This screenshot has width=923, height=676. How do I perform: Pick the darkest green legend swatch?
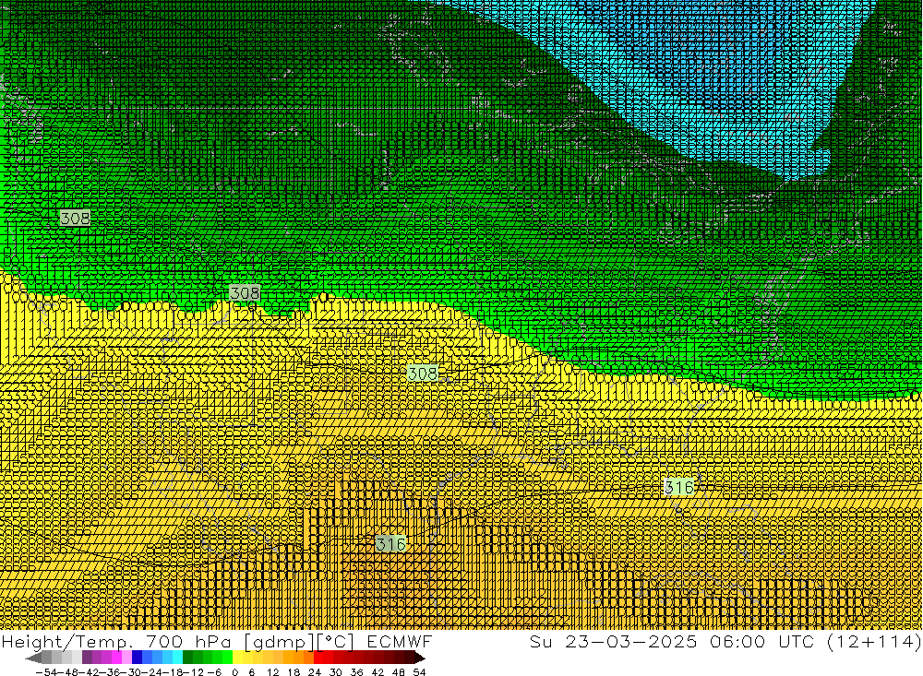pyautogui.click(x=187, y=658)
